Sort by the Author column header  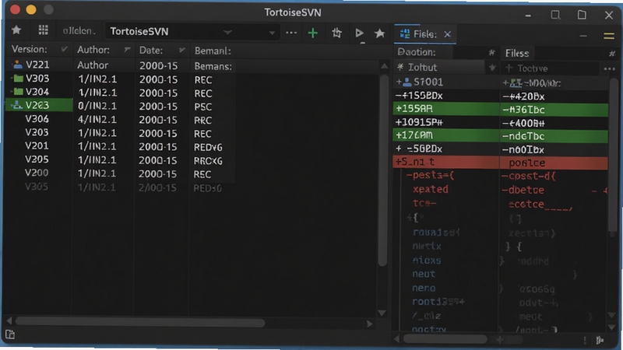(93, 50)
